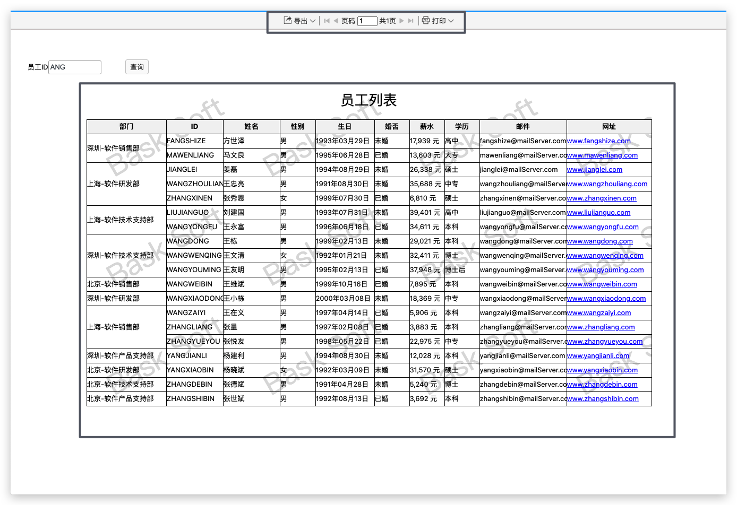
Task: Open the www.wangzaiyi.com link
Action: (x=599, y=313)
